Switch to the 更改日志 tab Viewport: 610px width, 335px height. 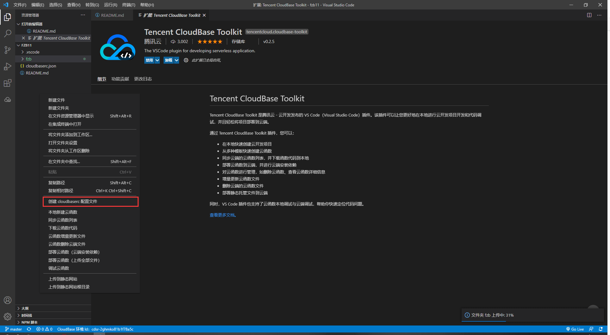pyautogui.click(x=143, y=79)
